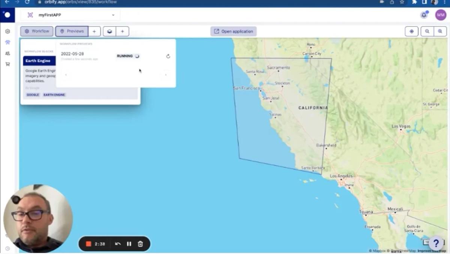Open the myFirstAPP application dropdown
This screenshot has height=254, width=450.
[x=70, y=15]
